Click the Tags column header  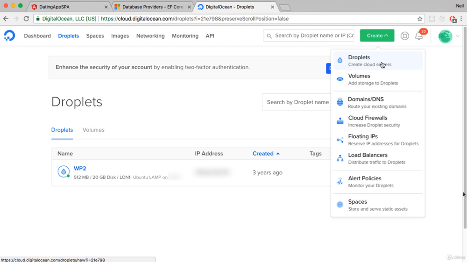click(x=315, y=154)
